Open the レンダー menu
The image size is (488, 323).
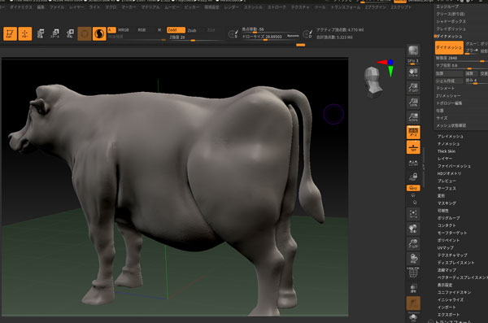[x=232, y=7]
